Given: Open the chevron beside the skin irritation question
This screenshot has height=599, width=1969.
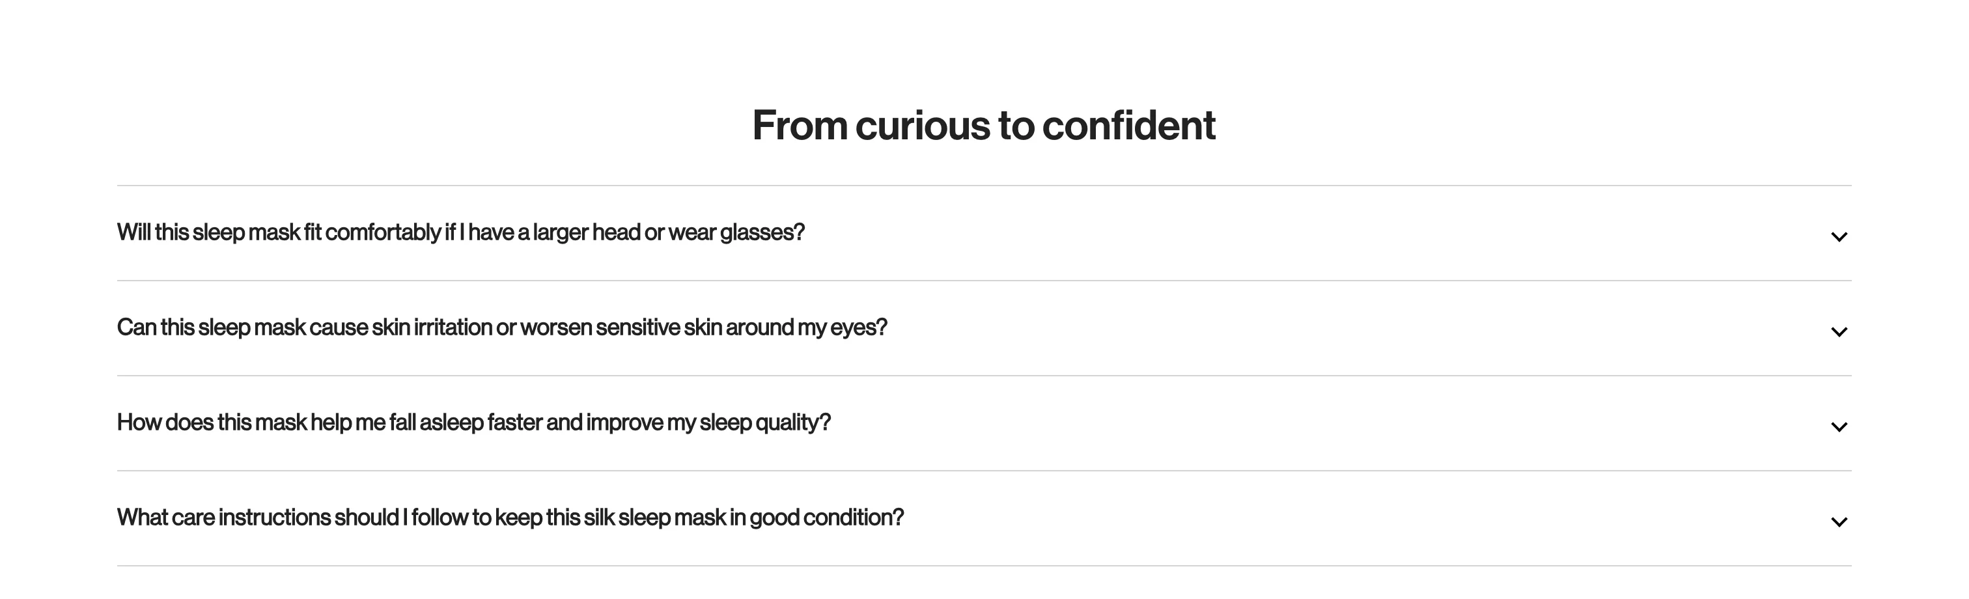Looking at the screenshot, I should 1838,331.
